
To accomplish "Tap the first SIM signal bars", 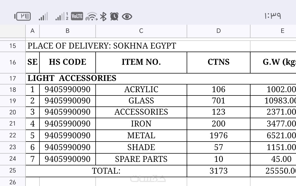I will point(43,16).
